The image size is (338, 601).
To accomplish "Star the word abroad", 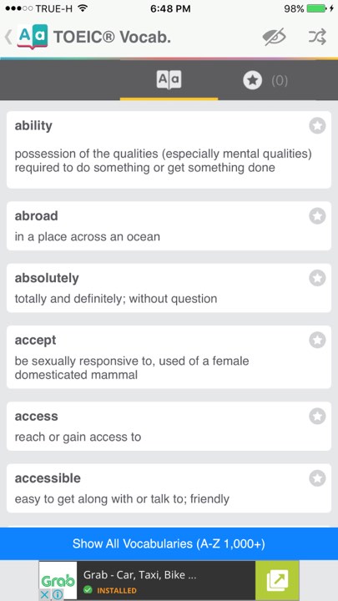I will [x=317, y=216].
